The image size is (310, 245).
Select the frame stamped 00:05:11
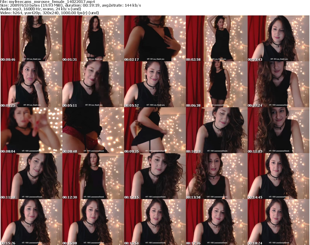click(x=93, y=84)
